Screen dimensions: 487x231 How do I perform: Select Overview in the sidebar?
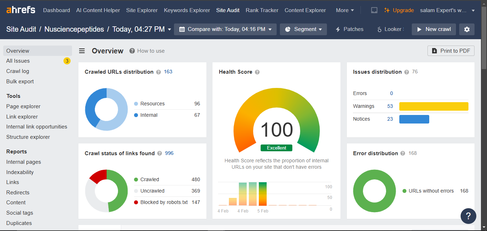[x=37, y=51]
